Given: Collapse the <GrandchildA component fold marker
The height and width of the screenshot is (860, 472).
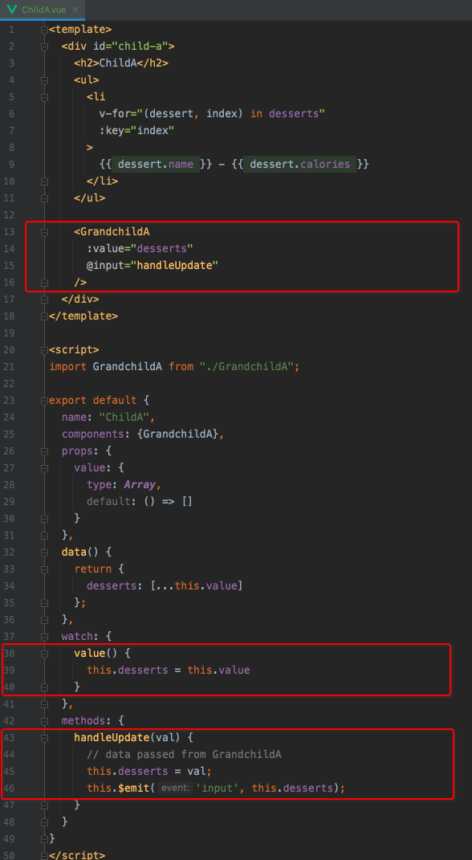Looking at the screenshot, I should [45, 232].
